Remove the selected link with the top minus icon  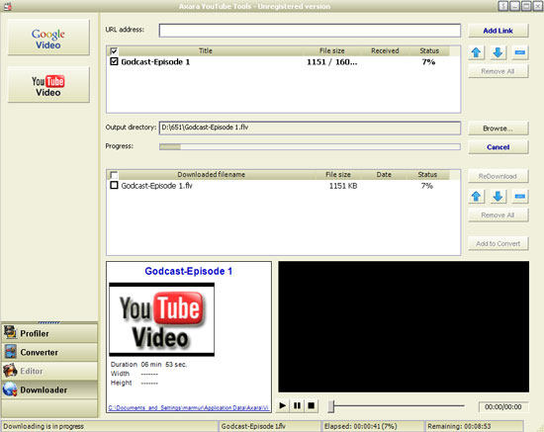519,52
